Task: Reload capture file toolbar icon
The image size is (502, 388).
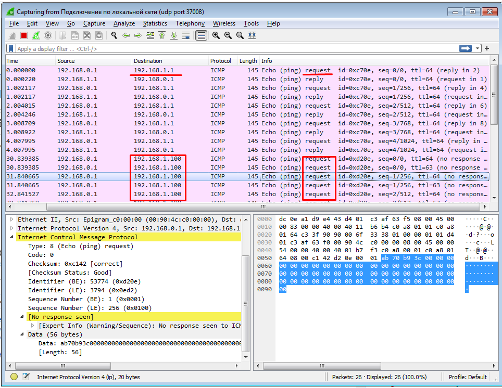Action: [99, 35]
